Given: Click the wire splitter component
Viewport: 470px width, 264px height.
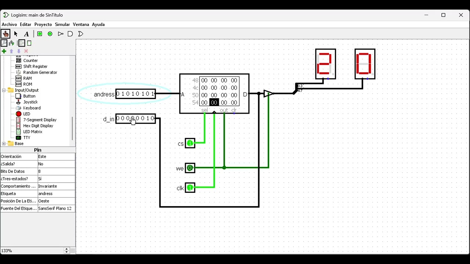Looking at the screenshot, I should coord(296,89).
